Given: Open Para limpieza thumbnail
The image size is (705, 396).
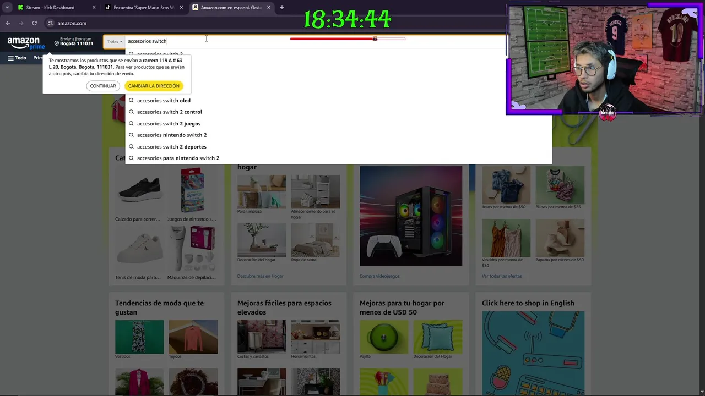Looking at the screenshot, I should 262,191.
